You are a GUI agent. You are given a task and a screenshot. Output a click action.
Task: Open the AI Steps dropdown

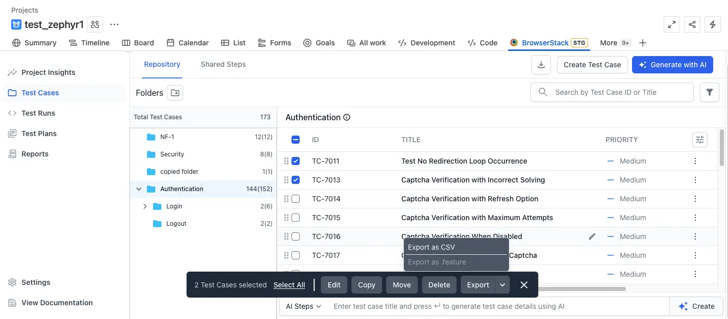pyautogui.click(x=303, y=306)
